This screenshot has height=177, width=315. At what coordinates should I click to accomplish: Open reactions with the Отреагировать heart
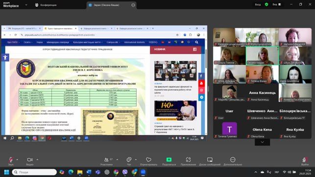pos(148,161)
